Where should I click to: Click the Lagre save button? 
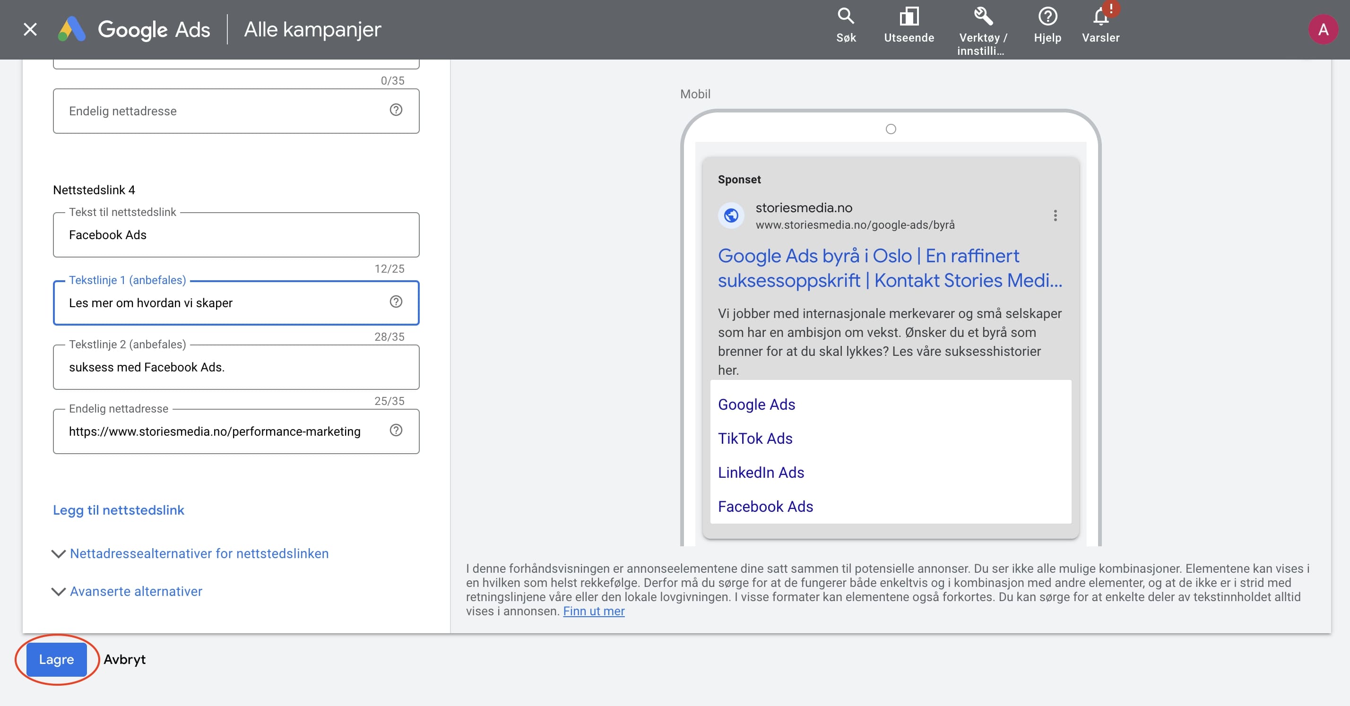[56, 659]
